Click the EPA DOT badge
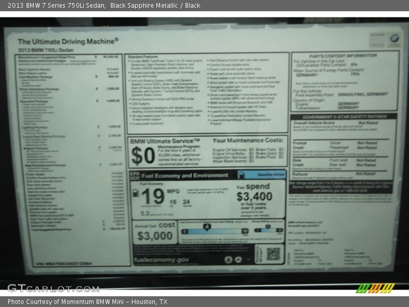This screenshot has height=307, width=409. (x=135, y=176)
